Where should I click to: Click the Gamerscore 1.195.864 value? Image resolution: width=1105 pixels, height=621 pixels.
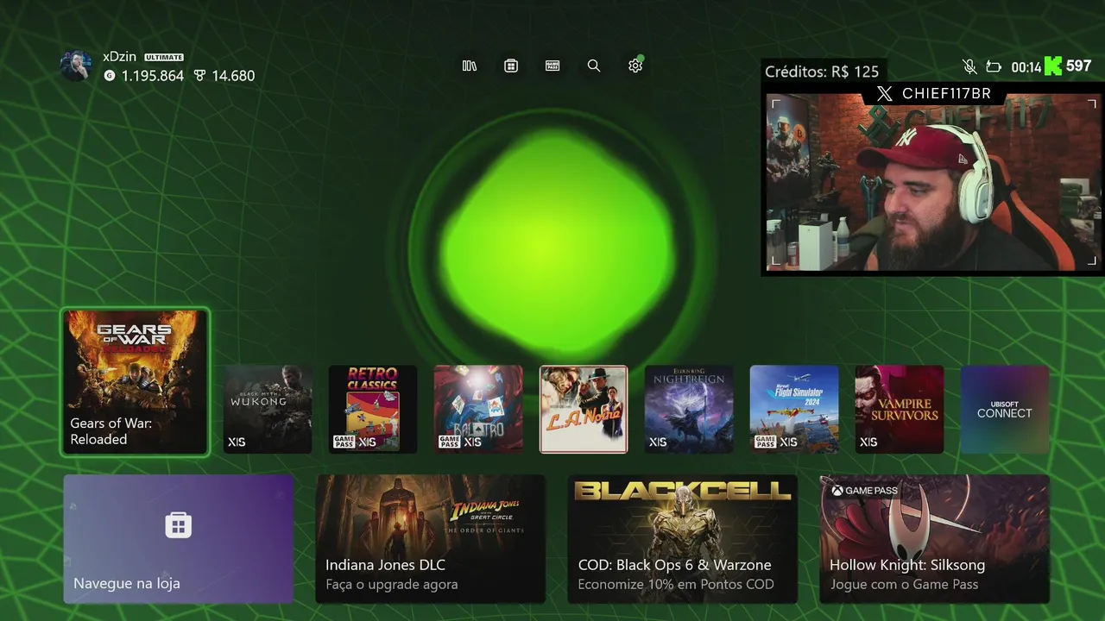point(153,76)
